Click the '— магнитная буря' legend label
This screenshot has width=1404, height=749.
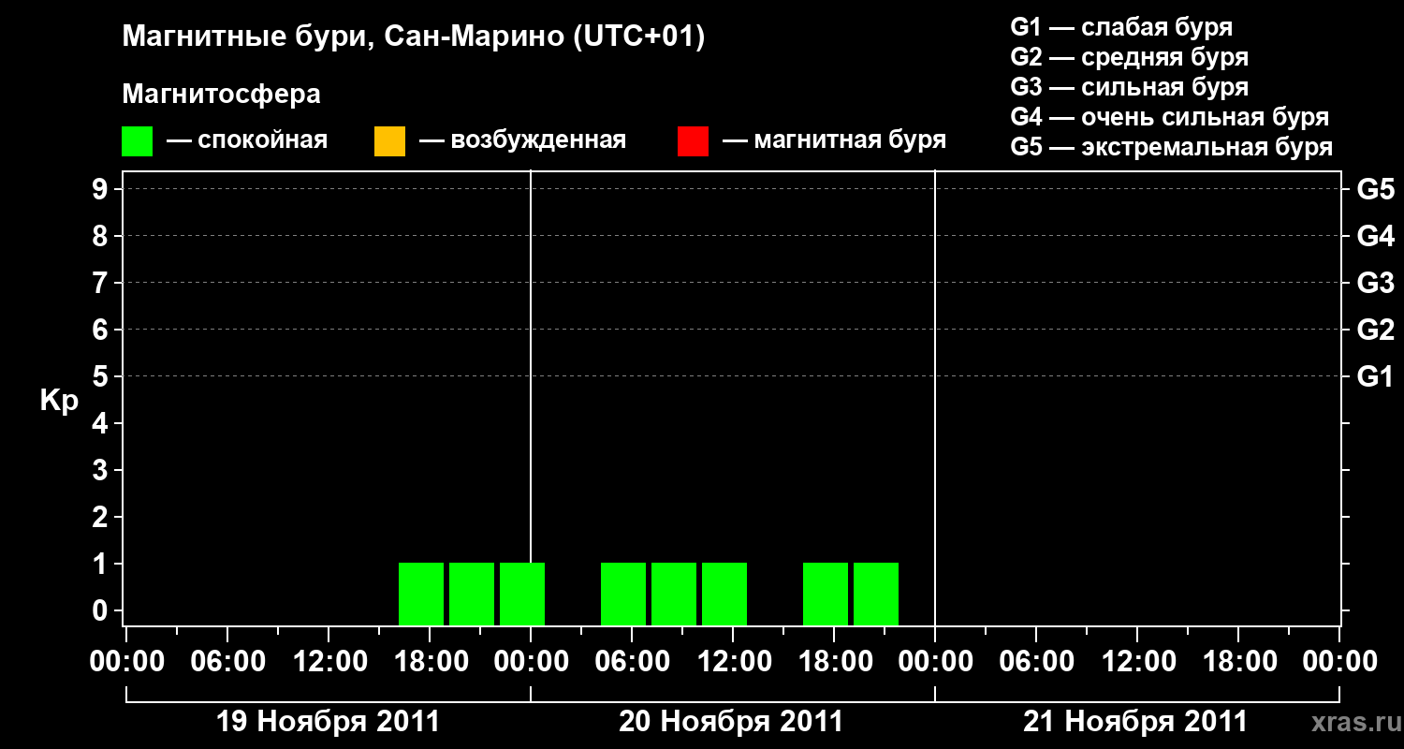pyautogui.click(x=834, y=140)
